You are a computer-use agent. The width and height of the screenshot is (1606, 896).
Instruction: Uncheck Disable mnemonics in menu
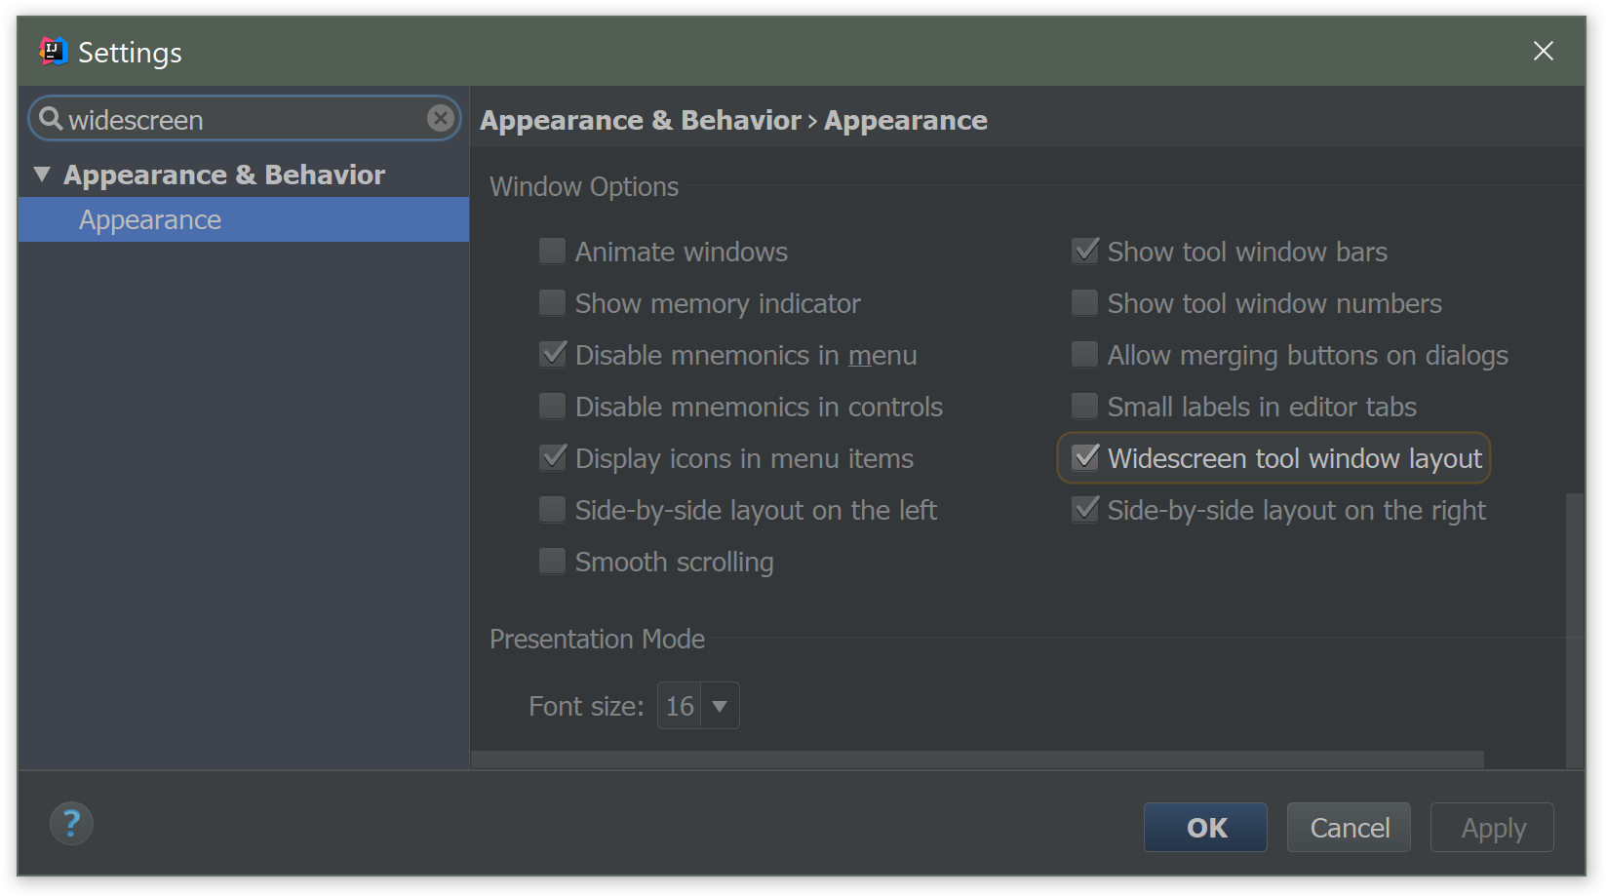[552, 355]
